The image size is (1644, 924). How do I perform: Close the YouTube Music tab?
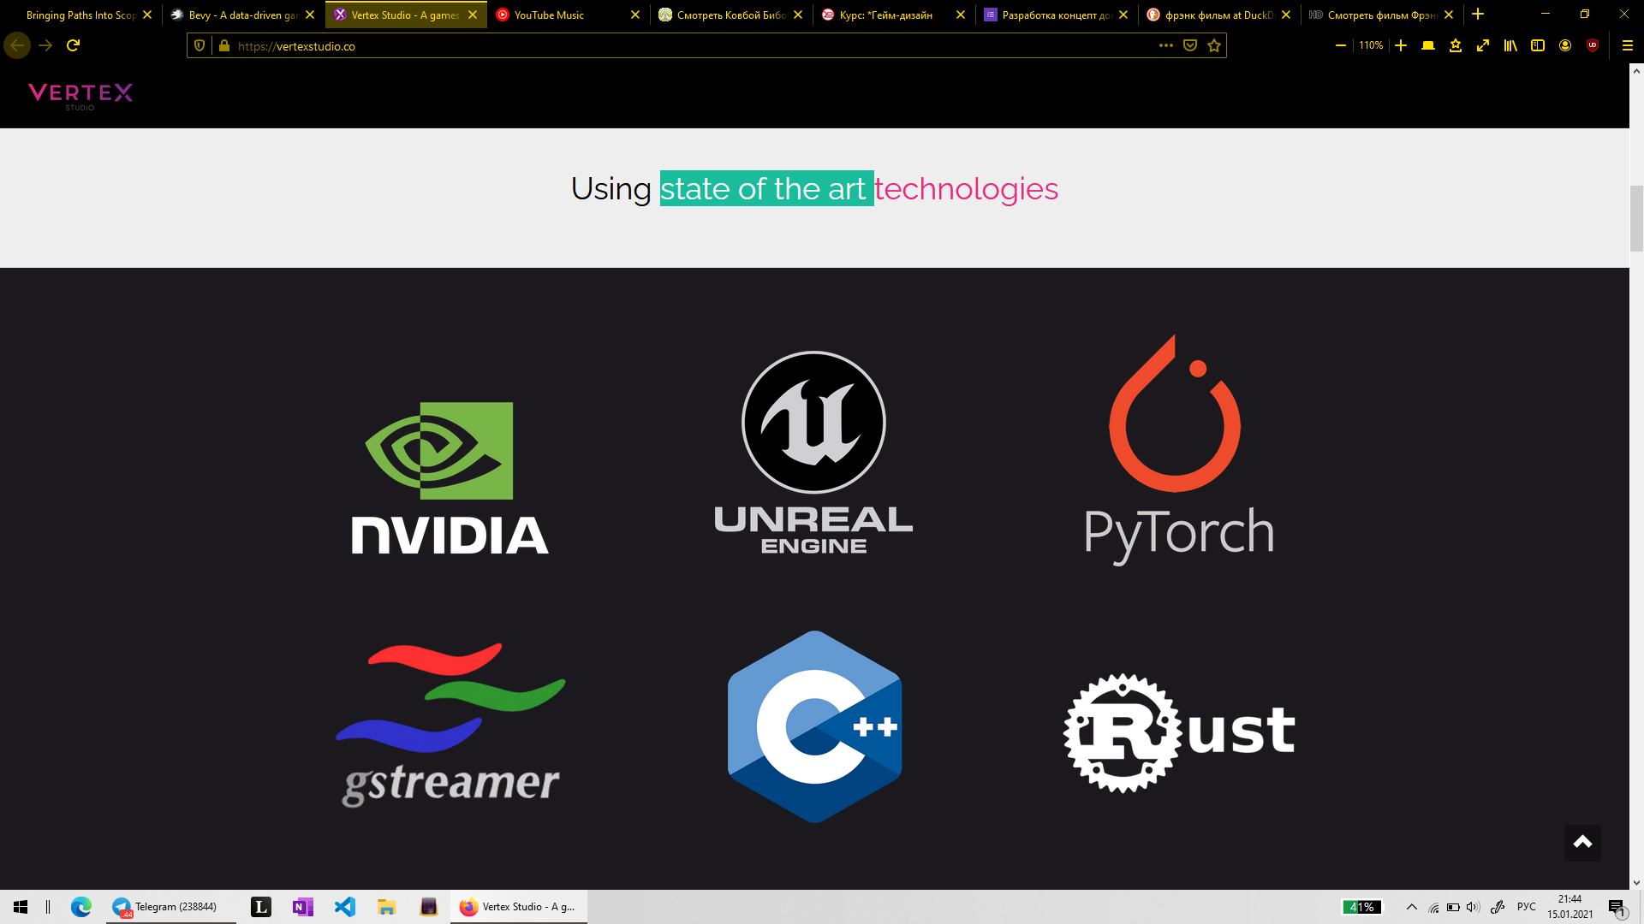coord(635,15)
